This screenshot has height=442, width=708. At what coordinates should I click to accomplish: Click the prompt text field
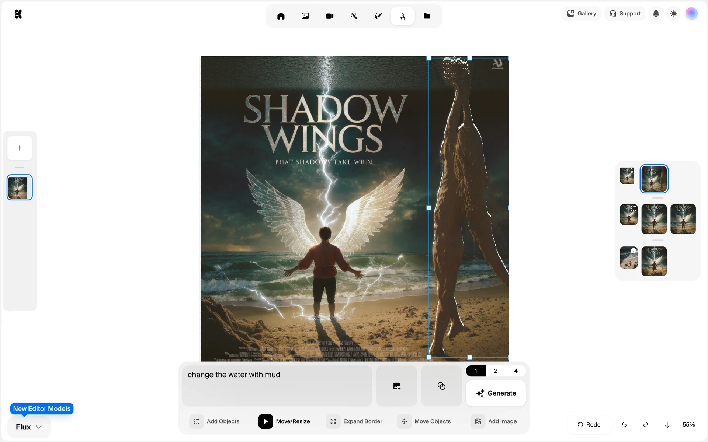pyautogui.click(x=277, y=385)
